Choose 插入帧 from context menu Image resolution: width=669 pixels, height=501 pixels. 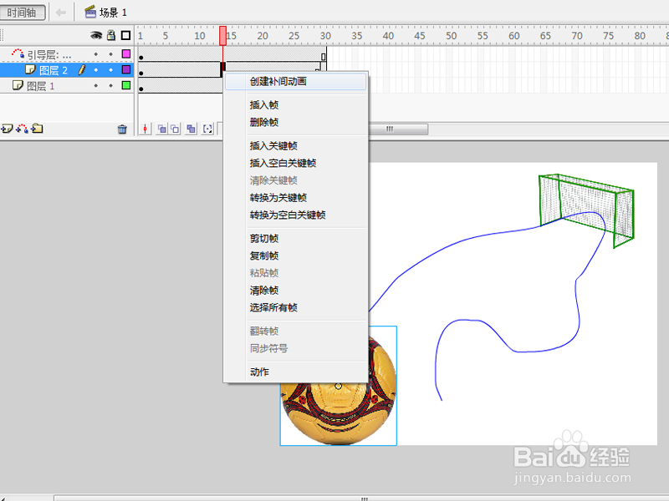295,105
